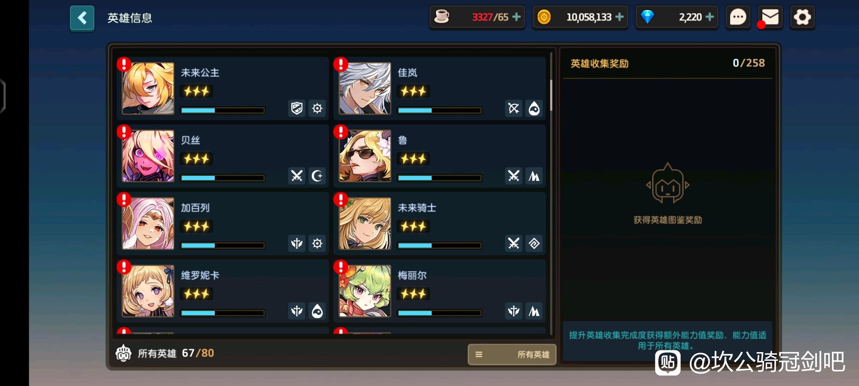Open 维罗妮卡 hero entry
The image size is (859, 386).
222,291
